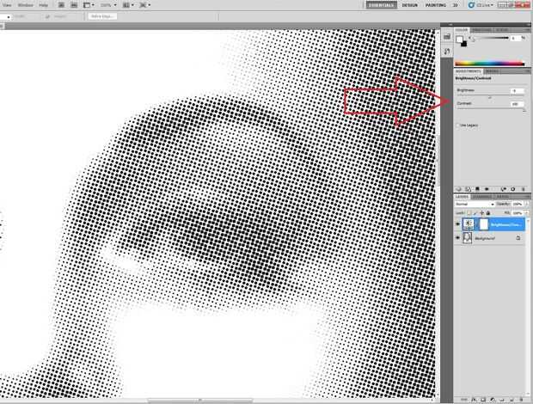Click the Contrast slider track
Screen dimensions: 533x404
click(491, 109)
